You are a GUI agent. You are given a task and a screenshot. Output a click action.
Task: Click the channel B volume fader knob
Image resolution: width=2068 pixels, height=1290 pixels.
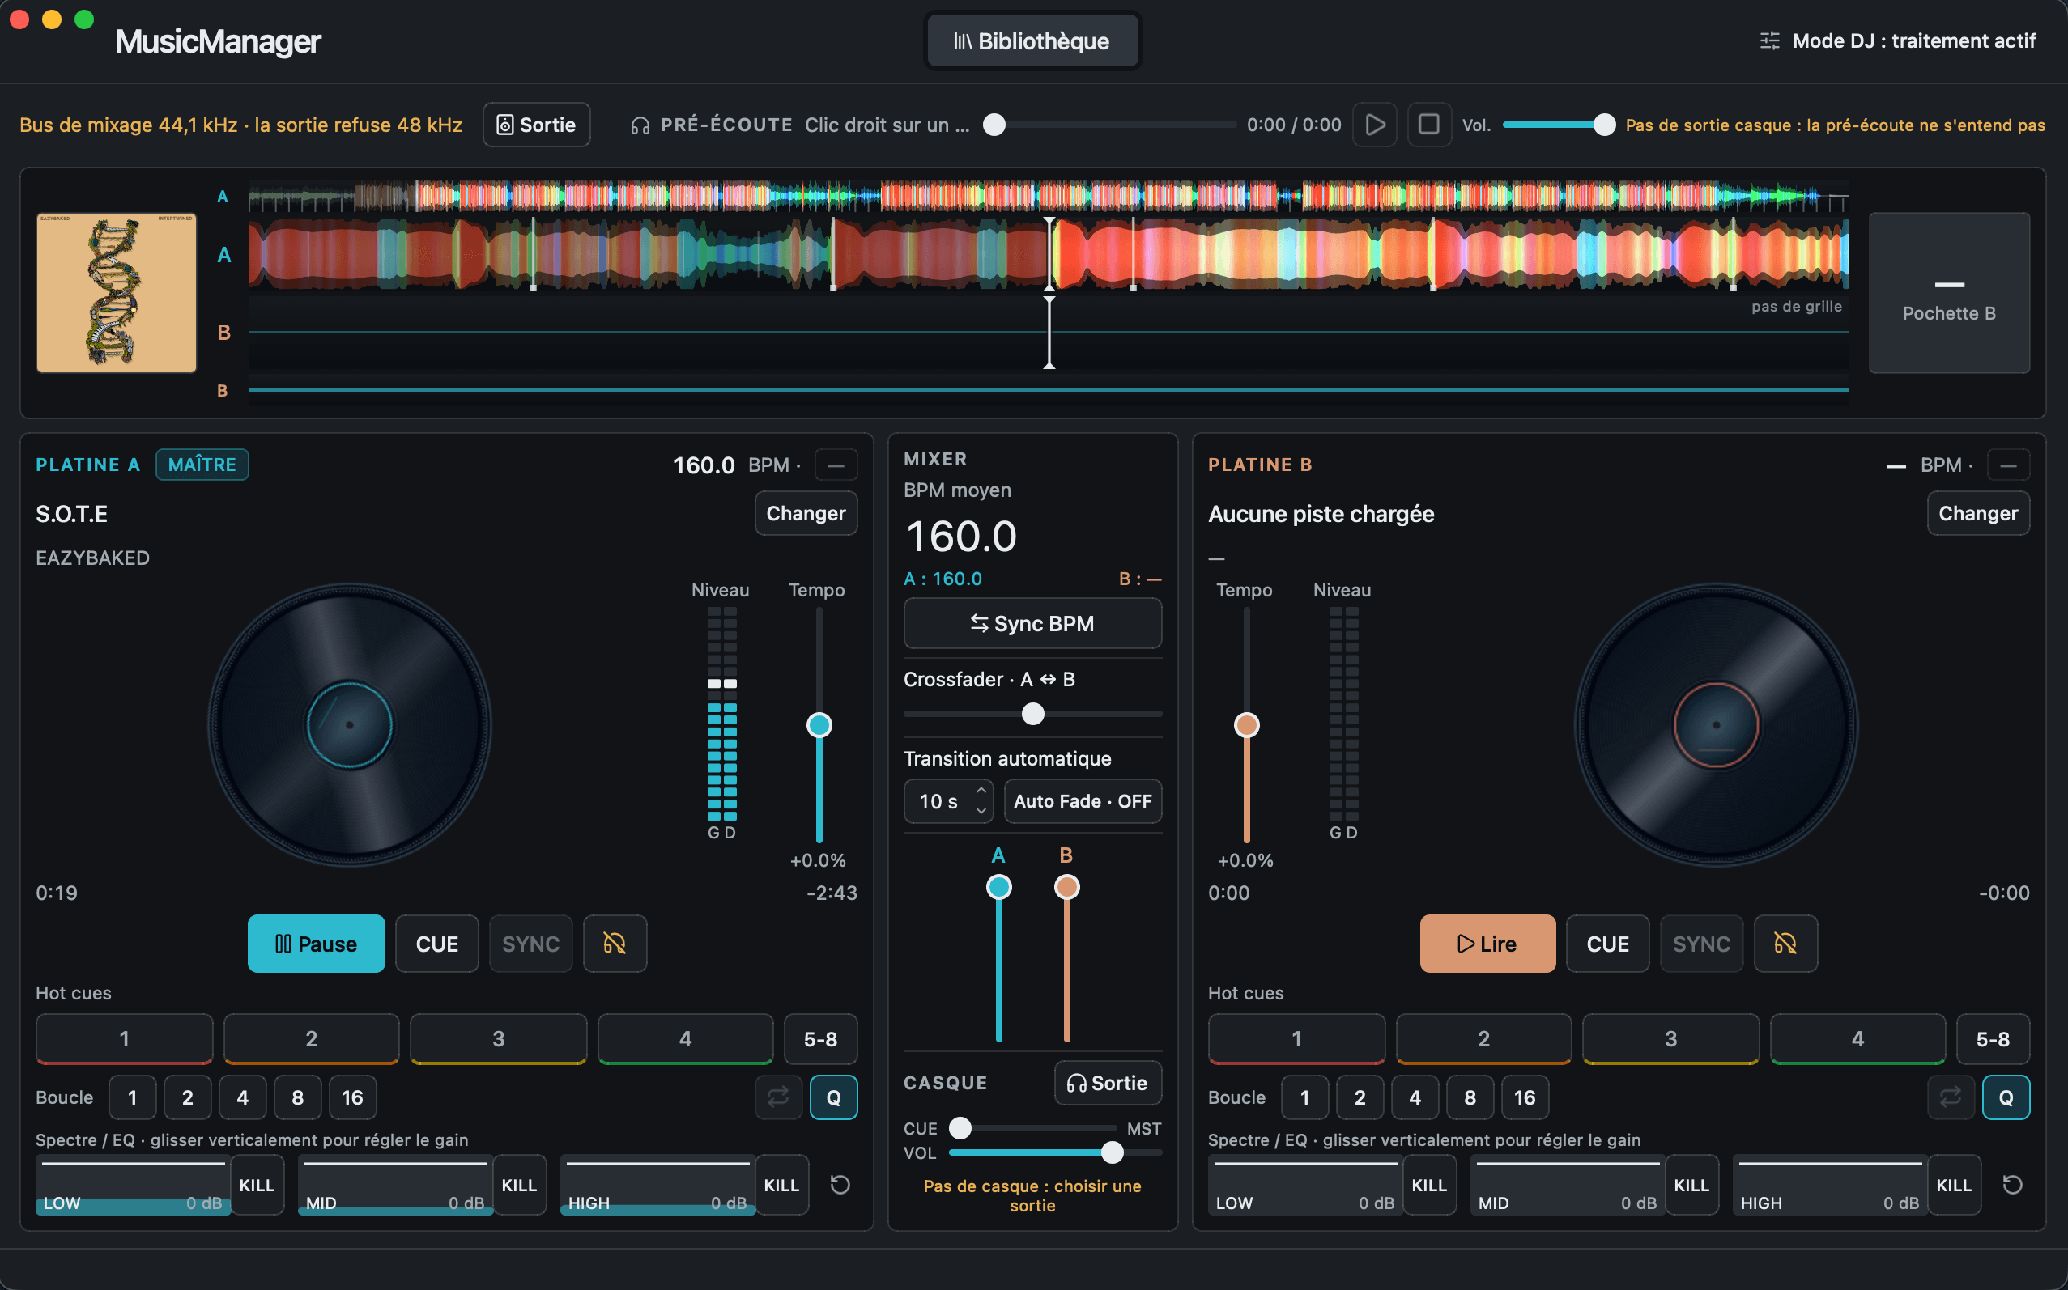pyautogui.click(x=1067, y=887)
